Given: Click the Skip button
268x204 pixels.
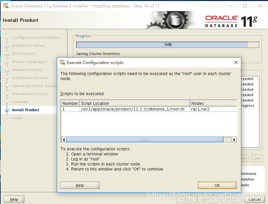Looking at the screenshot, I should click(257, 158).
